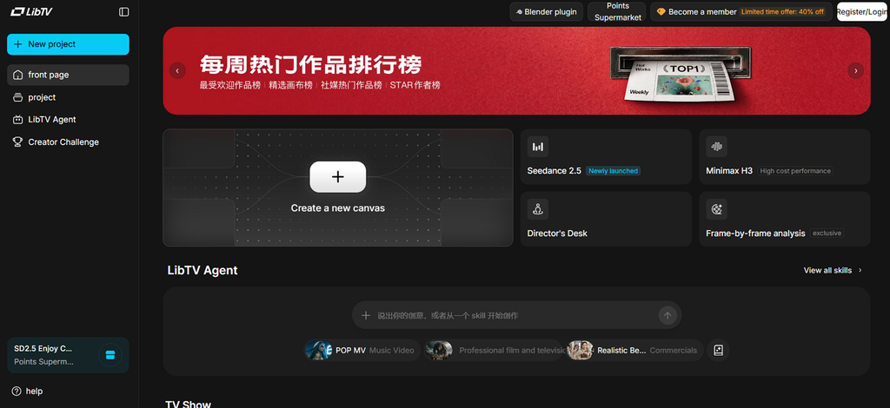Open Creator Challenge in sidebar
Viewport: 890px width, 408px height.
pyautogui.click(x=68, y=142)
